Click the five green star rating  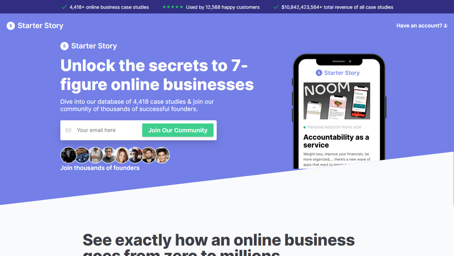[x=173, y=7]
